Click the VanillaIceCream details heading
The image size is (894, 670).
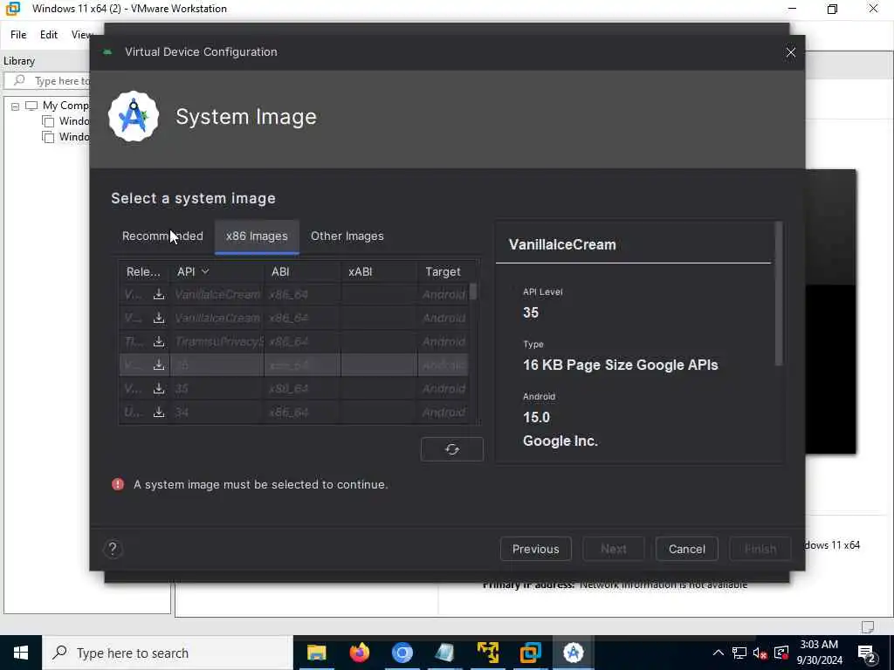pos(562,244)
